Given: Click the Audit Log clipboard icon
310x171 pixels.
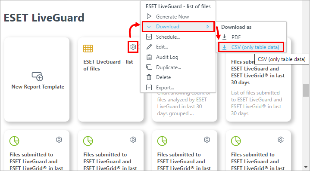Looking at the screenshot, I should point(149,57).
